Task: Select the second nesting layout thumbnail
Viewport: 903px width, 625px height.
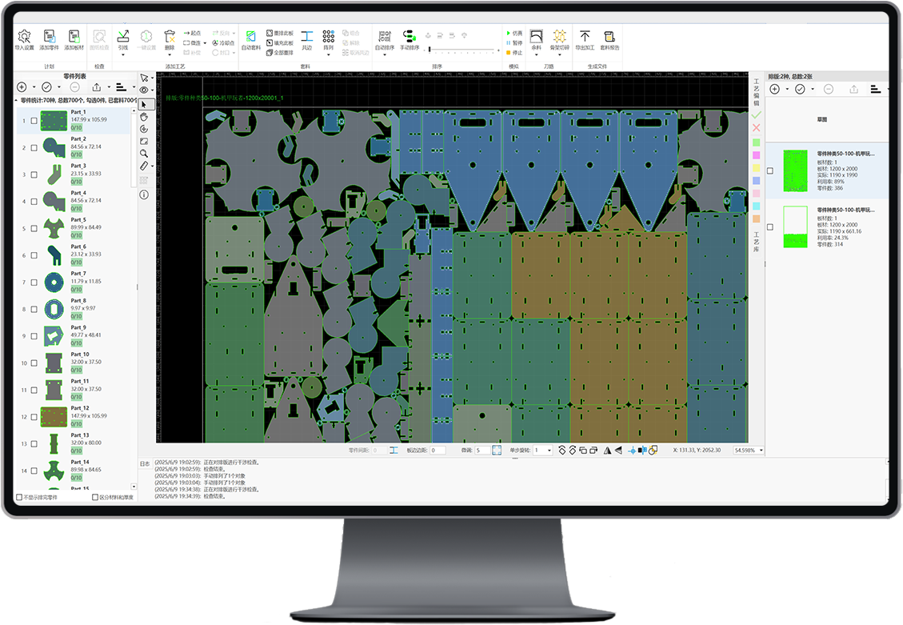Action: pos(795,226)
